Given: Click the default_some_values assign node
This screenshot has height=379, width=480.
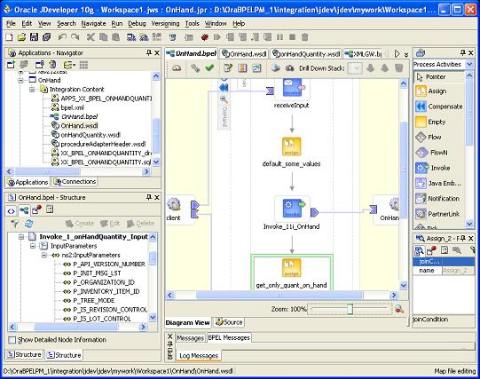Looking at the screenshot, I should click(x=291, y=146).
